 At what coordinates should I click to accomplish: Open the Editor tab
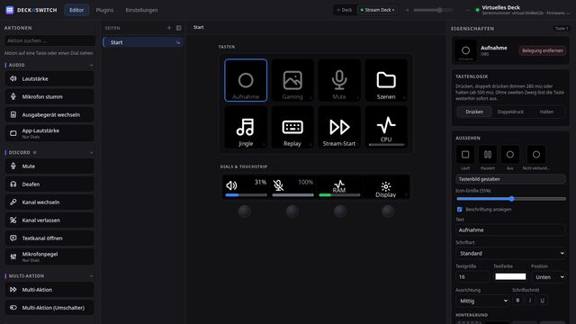point(76,10)
